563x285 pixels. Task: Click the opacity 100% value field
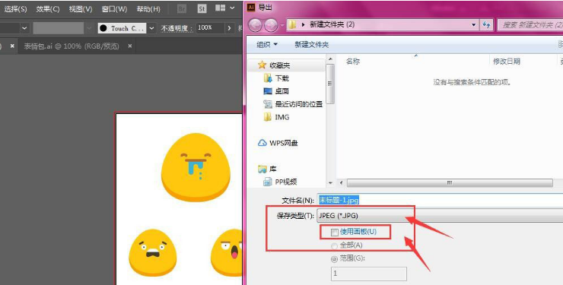pyautogui.click(x=210, y=28)
